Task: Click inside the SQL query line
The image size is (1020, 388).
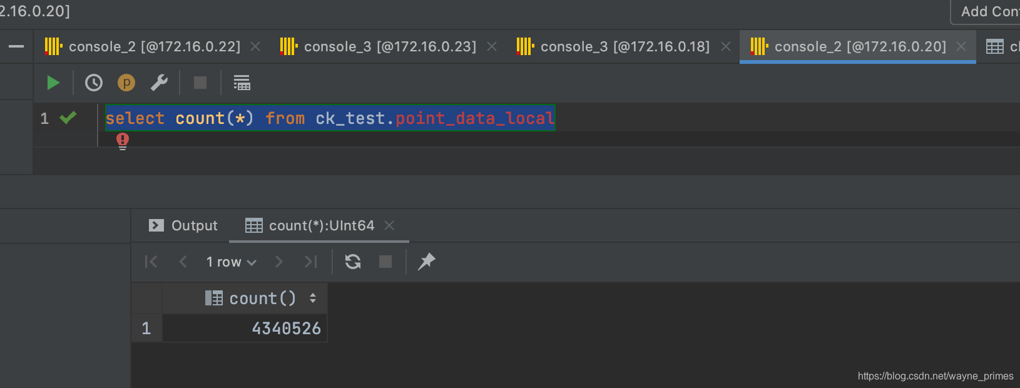Action: (330, 118)
